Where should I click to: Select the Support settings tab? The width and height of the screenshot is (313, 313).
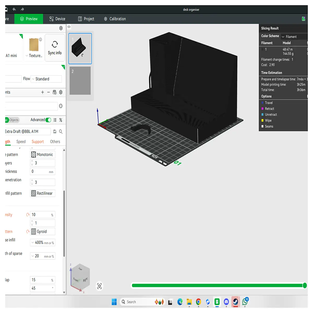pyautogui.click(x=38, y=142)
